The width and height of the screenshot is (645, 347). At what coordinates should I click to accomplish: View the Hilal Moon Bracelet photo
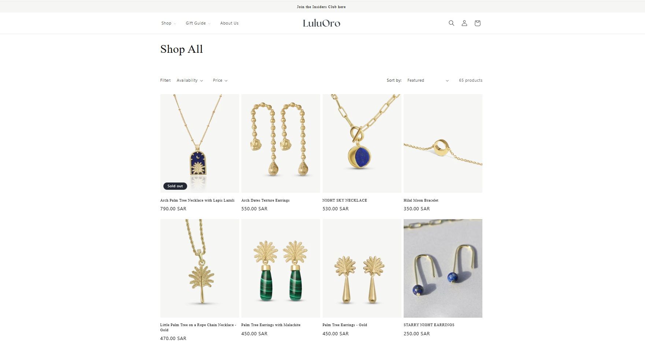point(443,143)
